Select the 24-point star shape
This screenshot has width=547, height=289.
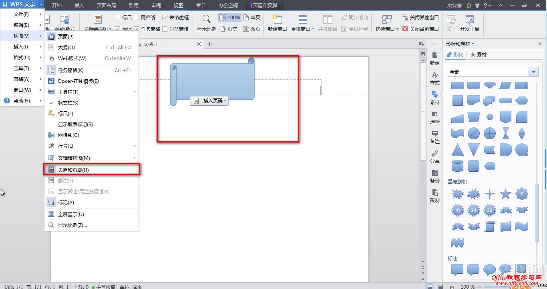click(x=474, y=210)
